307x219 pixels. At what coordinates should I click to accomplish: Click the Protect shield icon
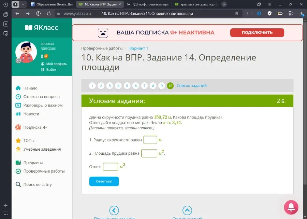pyautogui.click(x=269, y=14)
